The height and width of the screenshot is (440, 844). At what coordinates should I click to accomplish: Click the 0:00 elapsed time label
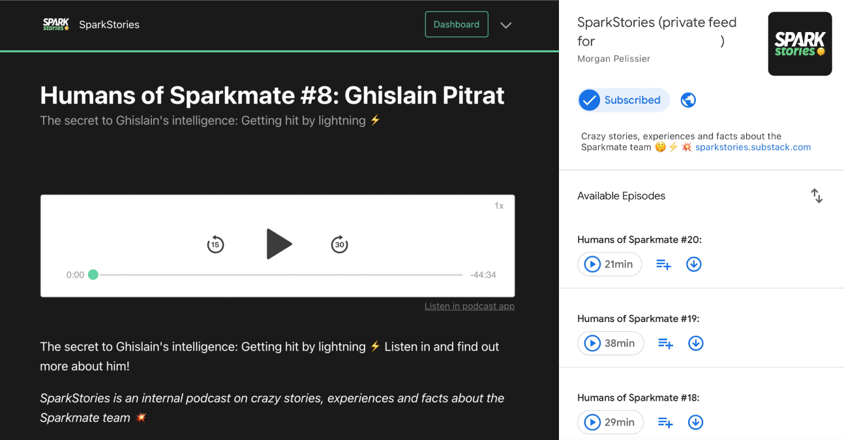click(x=75, y=275)
